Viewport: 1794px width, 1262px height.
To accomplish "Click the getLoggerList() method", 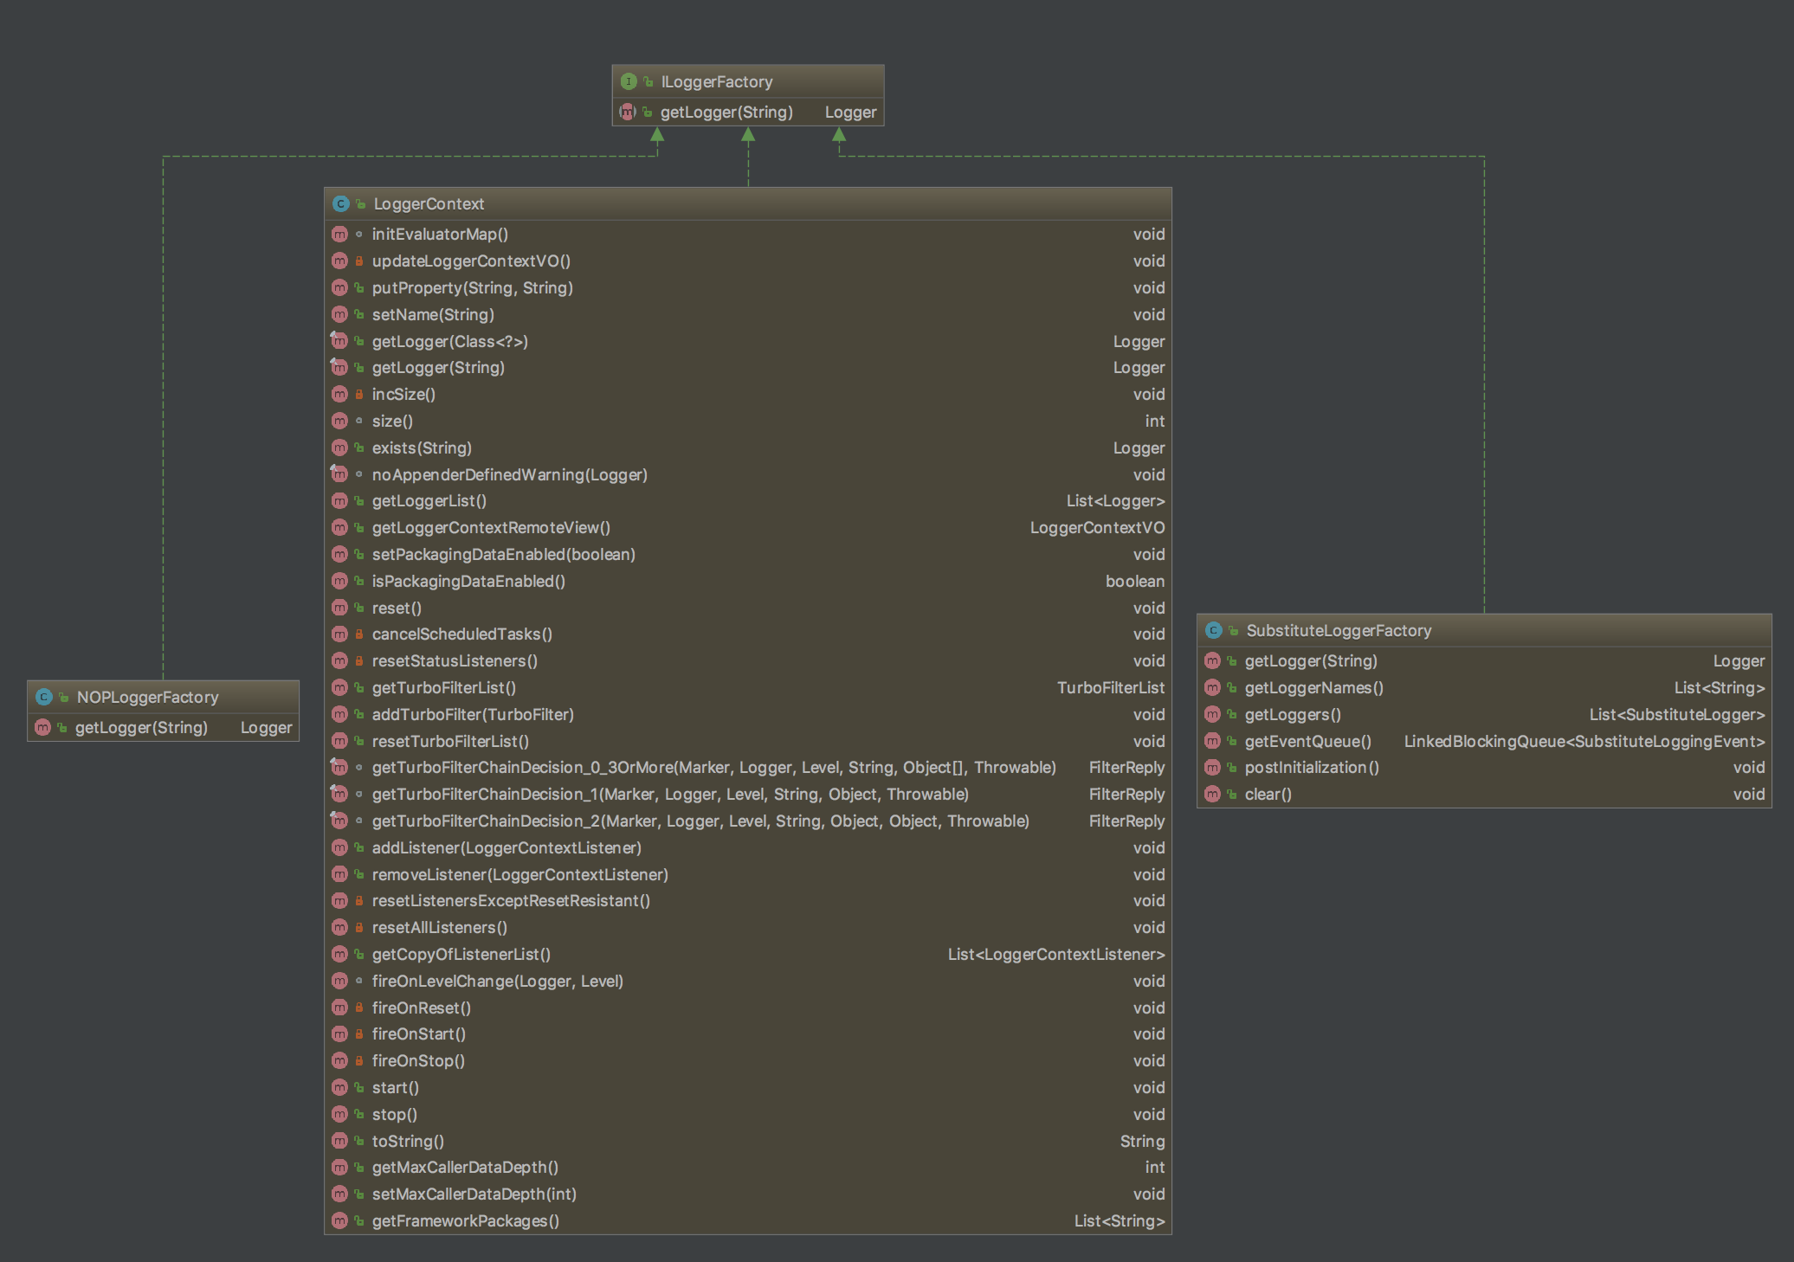I will tap(429, 500).
